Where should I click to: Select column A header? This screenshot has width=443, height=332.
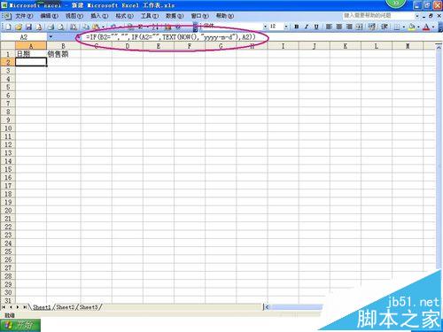[x=31, y=46]
